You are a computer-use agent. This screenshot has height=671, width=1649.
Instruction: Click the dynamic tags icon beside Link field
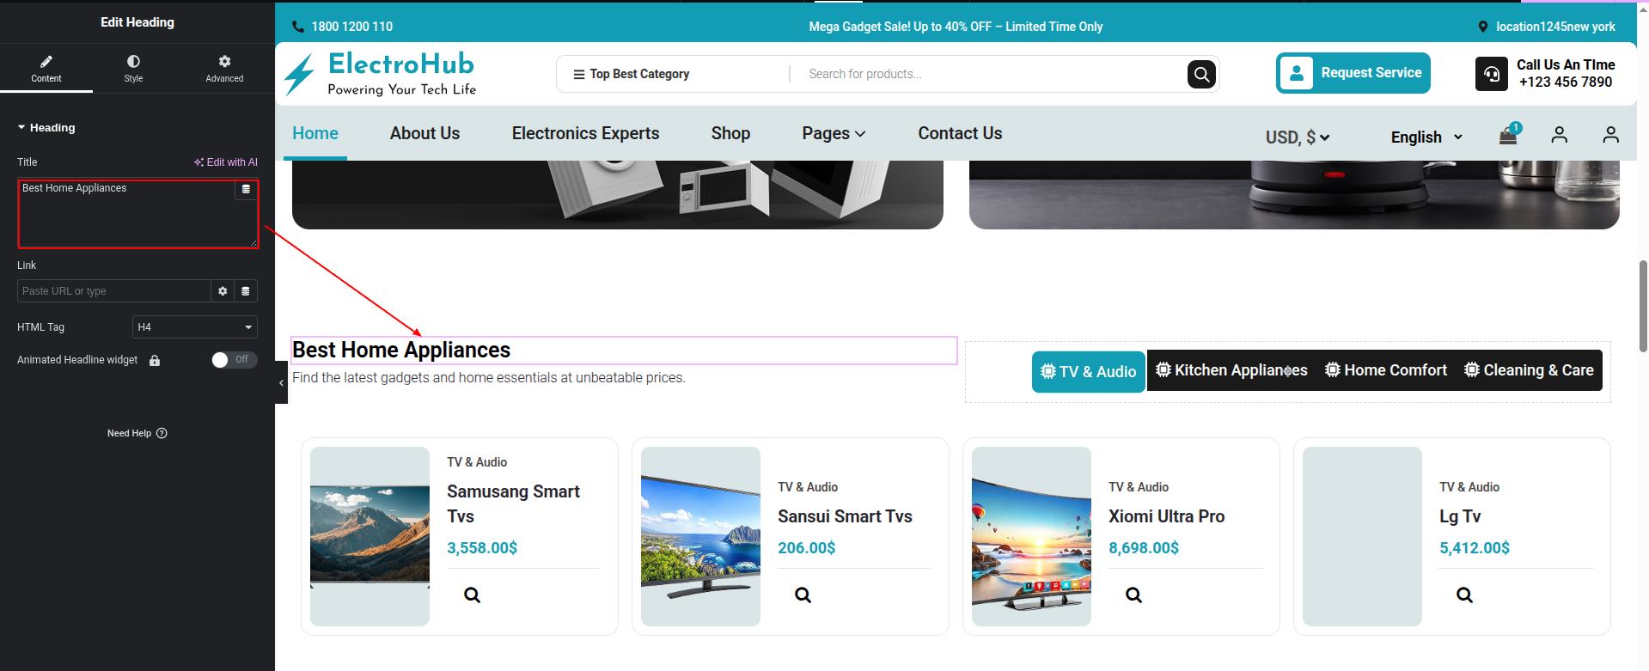point(246,291)
